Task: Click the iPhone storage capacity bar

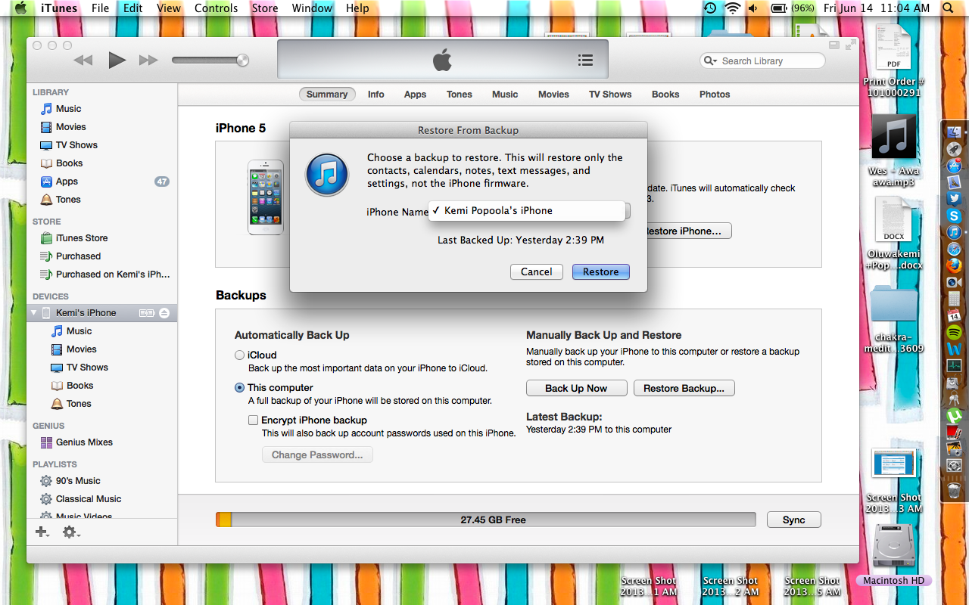Action: [485, 520]
